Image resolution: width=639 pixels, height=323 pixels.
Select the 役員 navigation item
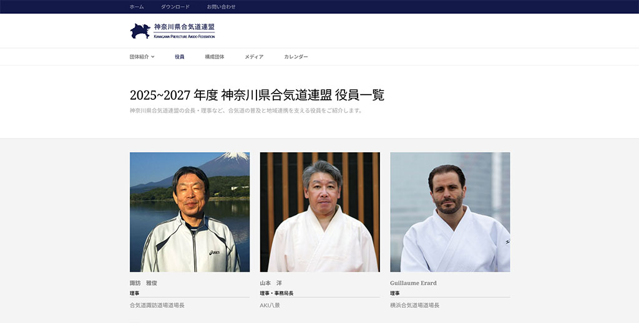point(179,57)
